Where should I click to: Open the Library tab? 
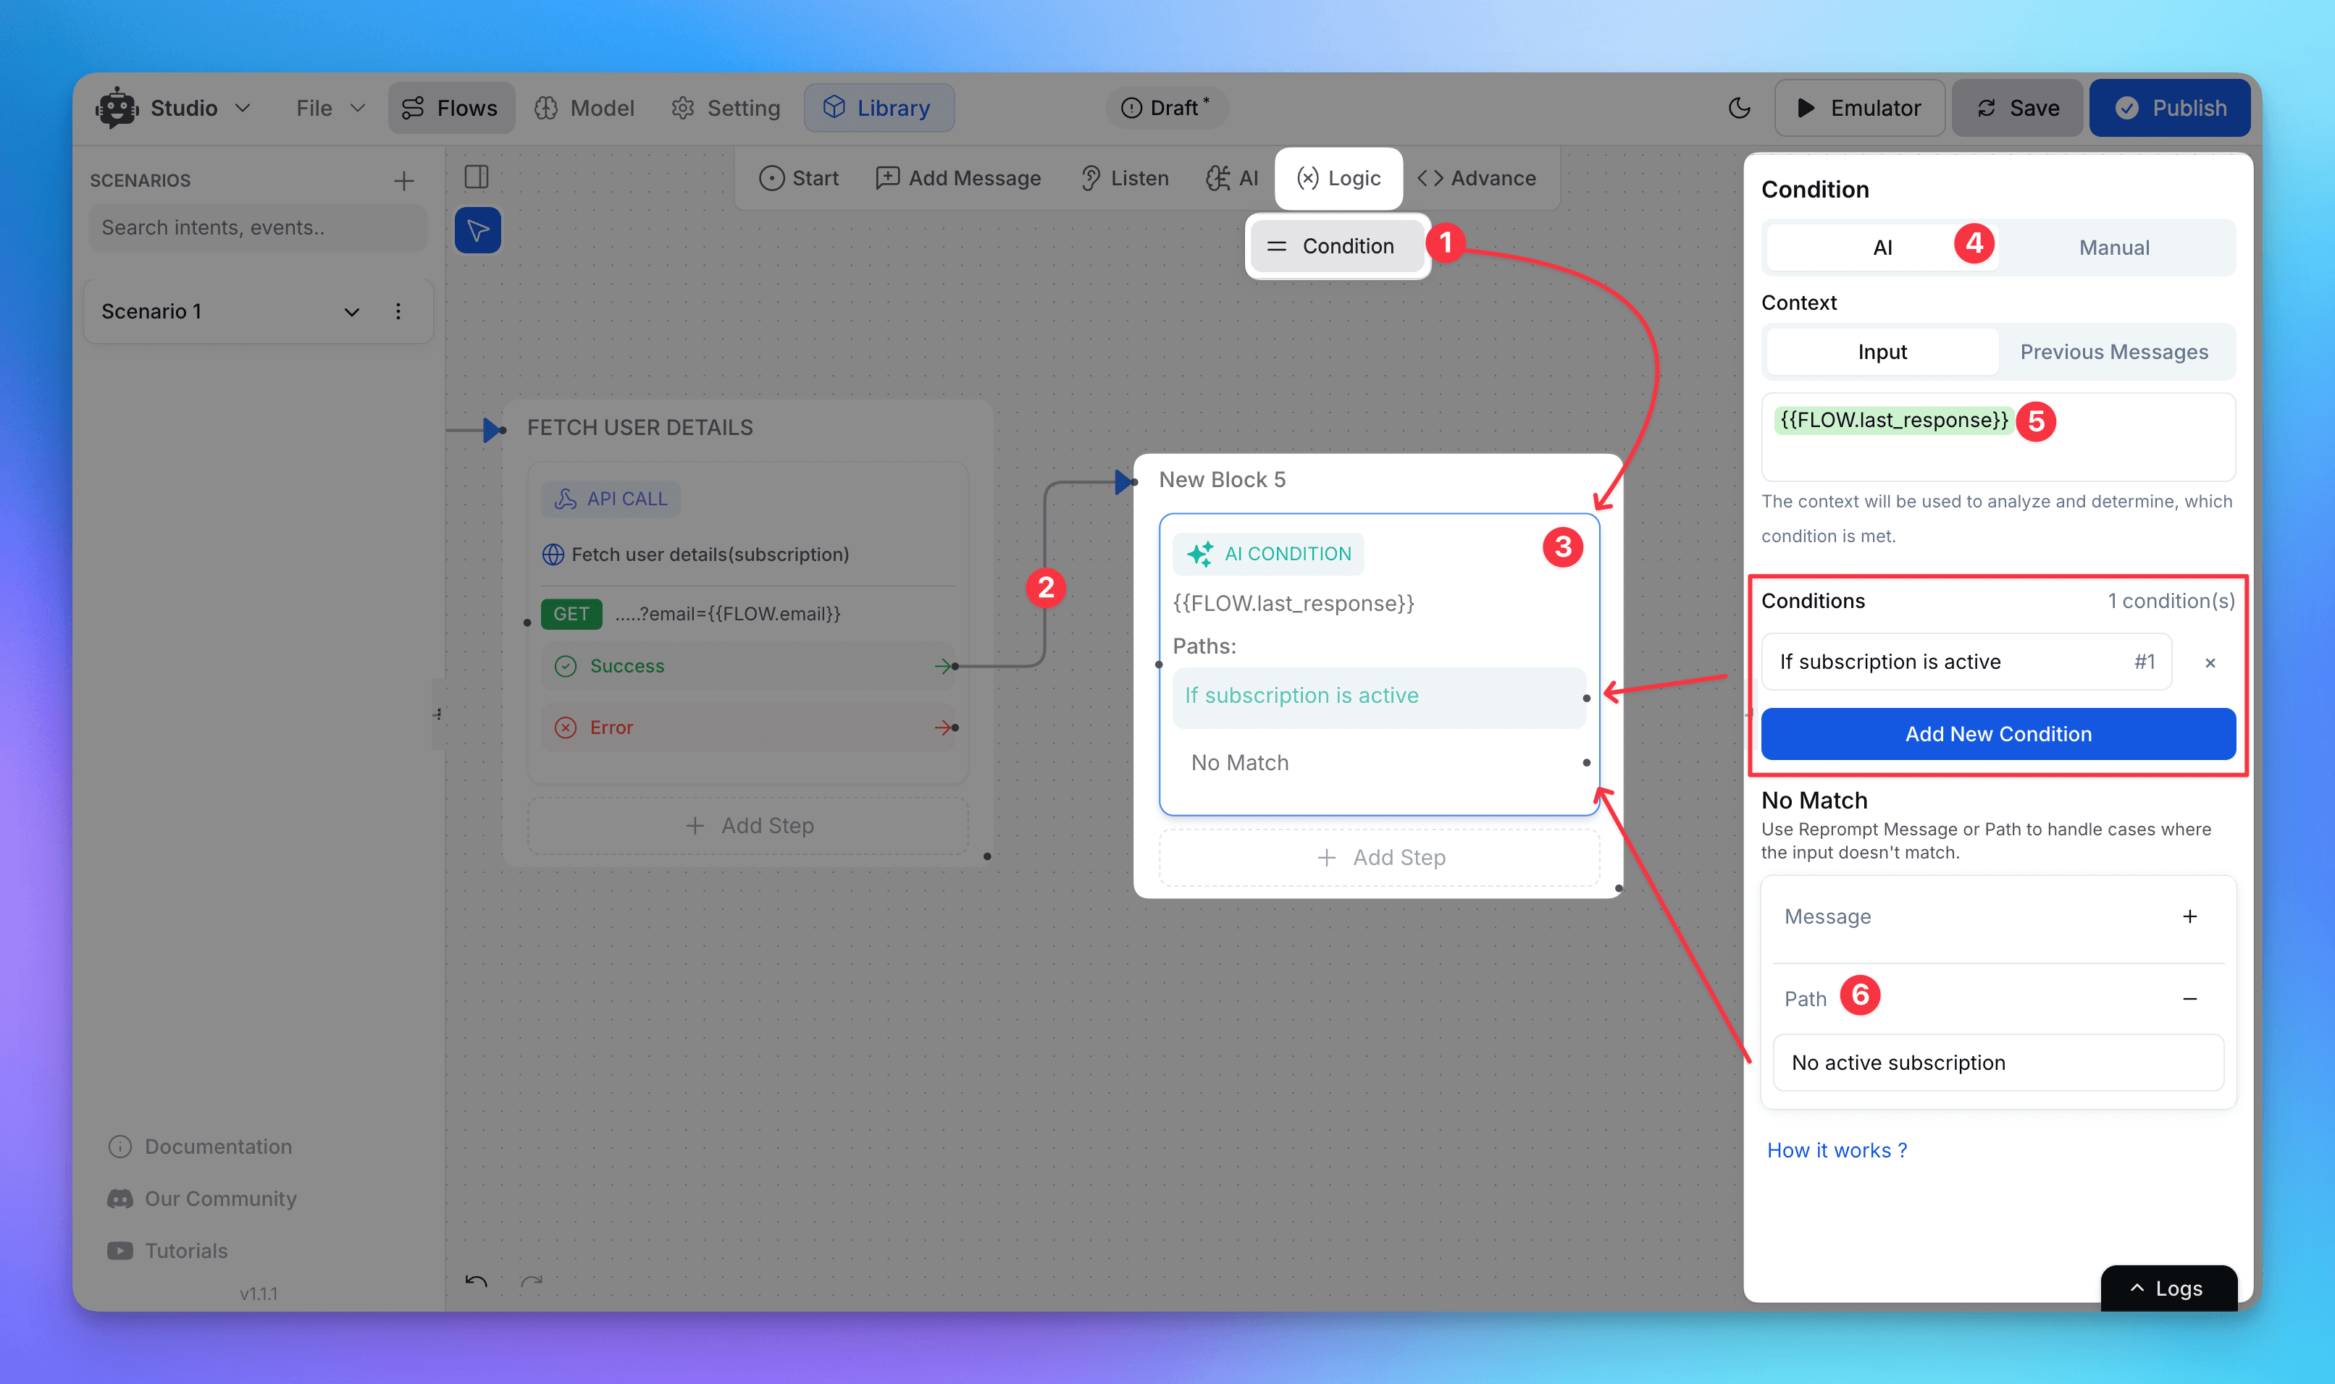pyautogui.click(x=878, y=108)
